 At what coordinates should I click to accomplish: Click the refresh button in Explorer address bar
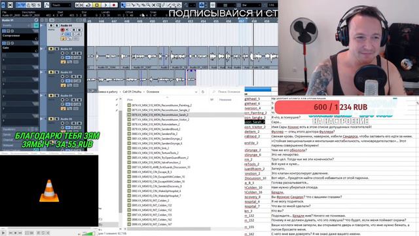[203, 92]
